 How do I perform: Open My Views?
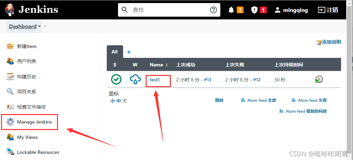pyautogui.click(x=28, y=137)
